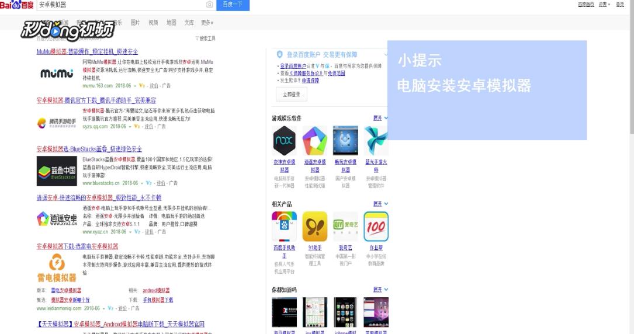Click the 百度一下 search button
This screenshot has width=634, height=334.
(x=233, y=5)
